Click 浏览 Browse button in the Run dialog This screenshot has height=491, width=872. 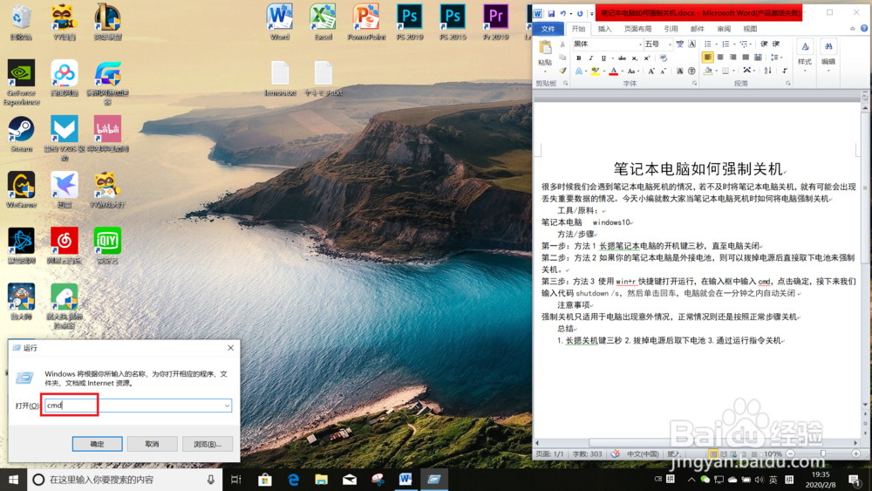click(x=208, y=444)
